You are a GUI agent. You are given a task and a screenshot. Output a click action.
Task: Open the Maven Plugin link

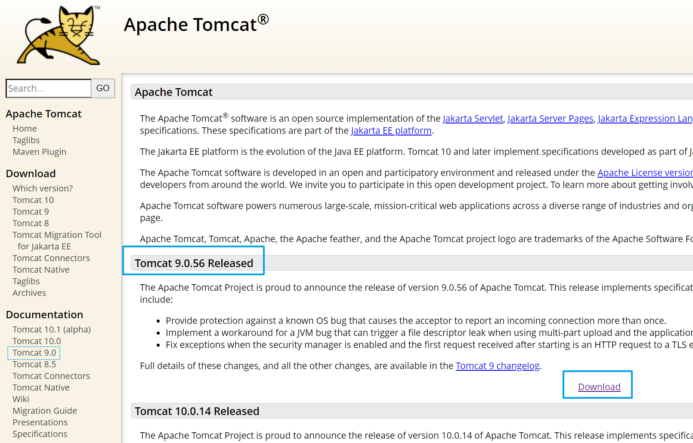[39, 152]
